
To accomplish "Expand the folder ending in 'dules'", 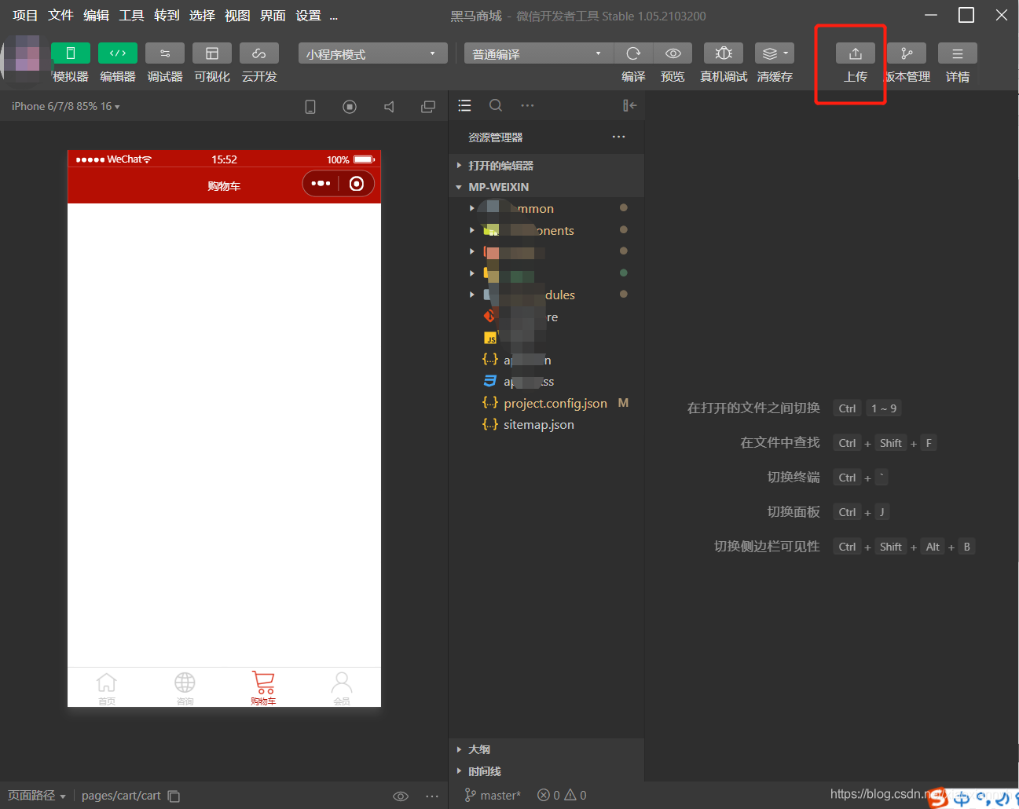I will click(547, 295).
